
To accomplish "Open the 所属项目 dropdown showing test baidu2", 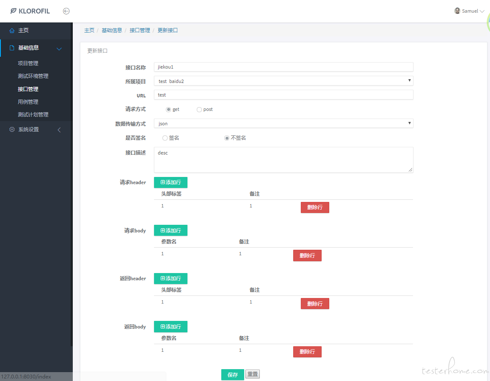I will [284, 81].
